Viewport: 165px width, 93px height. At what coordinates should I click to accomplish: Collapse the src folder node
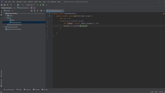click(x=6, y=18)
